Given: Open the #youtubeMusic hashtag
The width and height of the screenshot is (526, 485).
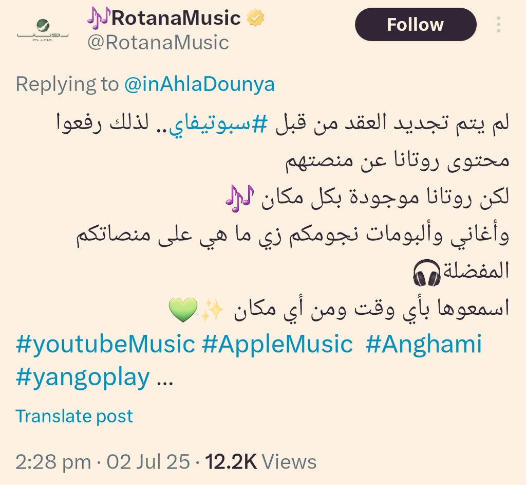Looking at the screenshot, I should [x=105, y=344].
